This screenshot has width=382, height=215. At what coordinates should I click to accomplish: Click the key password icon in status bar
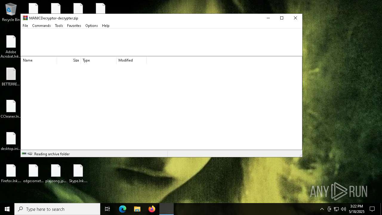tap(30, 154)
